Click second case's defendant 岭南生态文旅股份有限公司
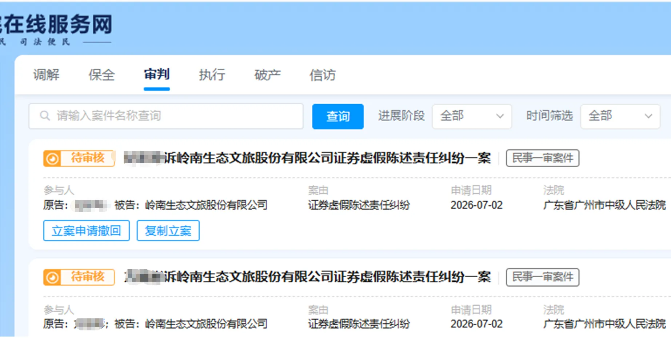 pos(206,324)
